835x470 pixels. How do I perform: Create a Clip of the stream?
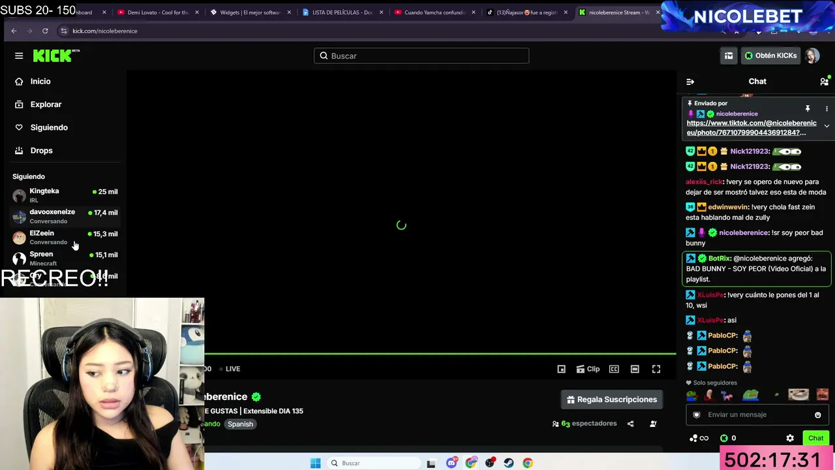tap(588, 369)
